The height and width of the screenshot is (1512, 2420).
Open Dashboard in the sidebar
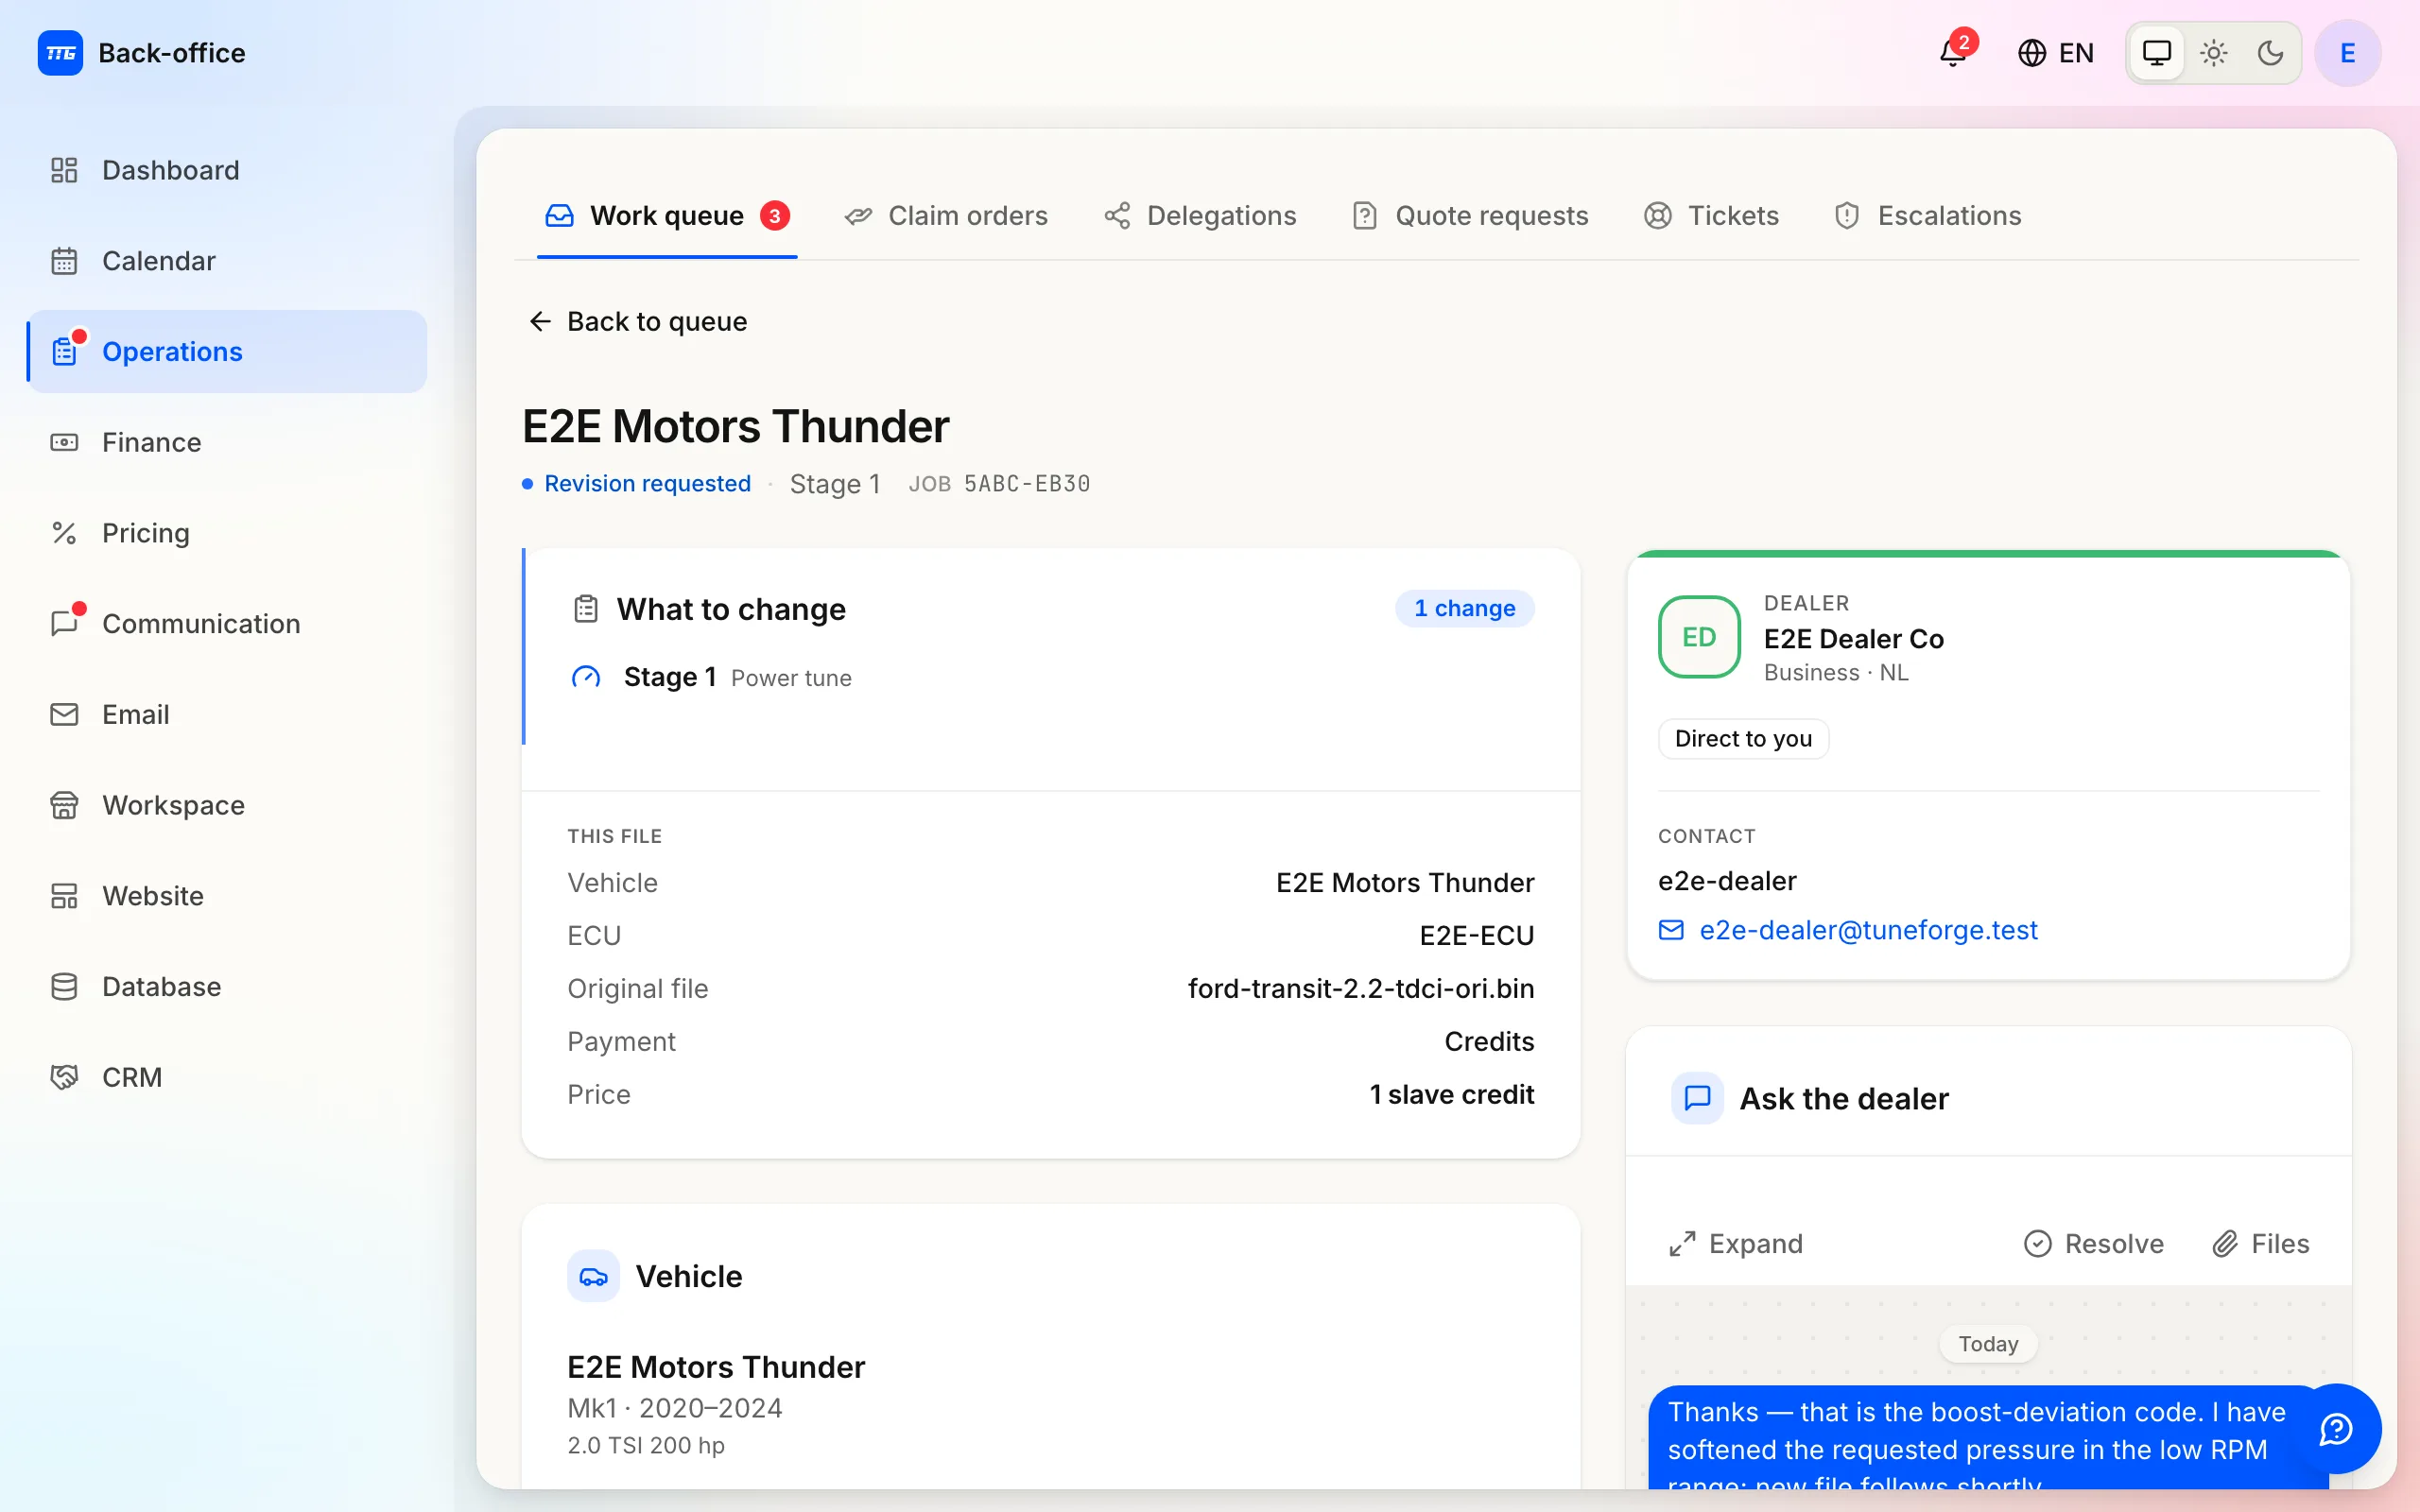point(227,170)
